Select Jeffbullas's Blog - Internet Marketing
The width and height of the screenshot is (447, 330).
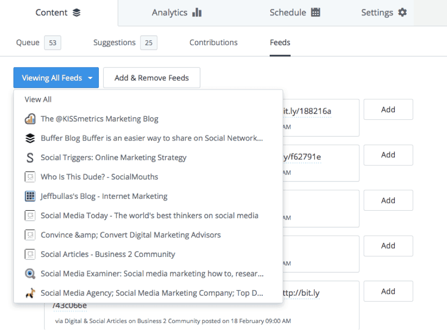click(x=148, y=196)
